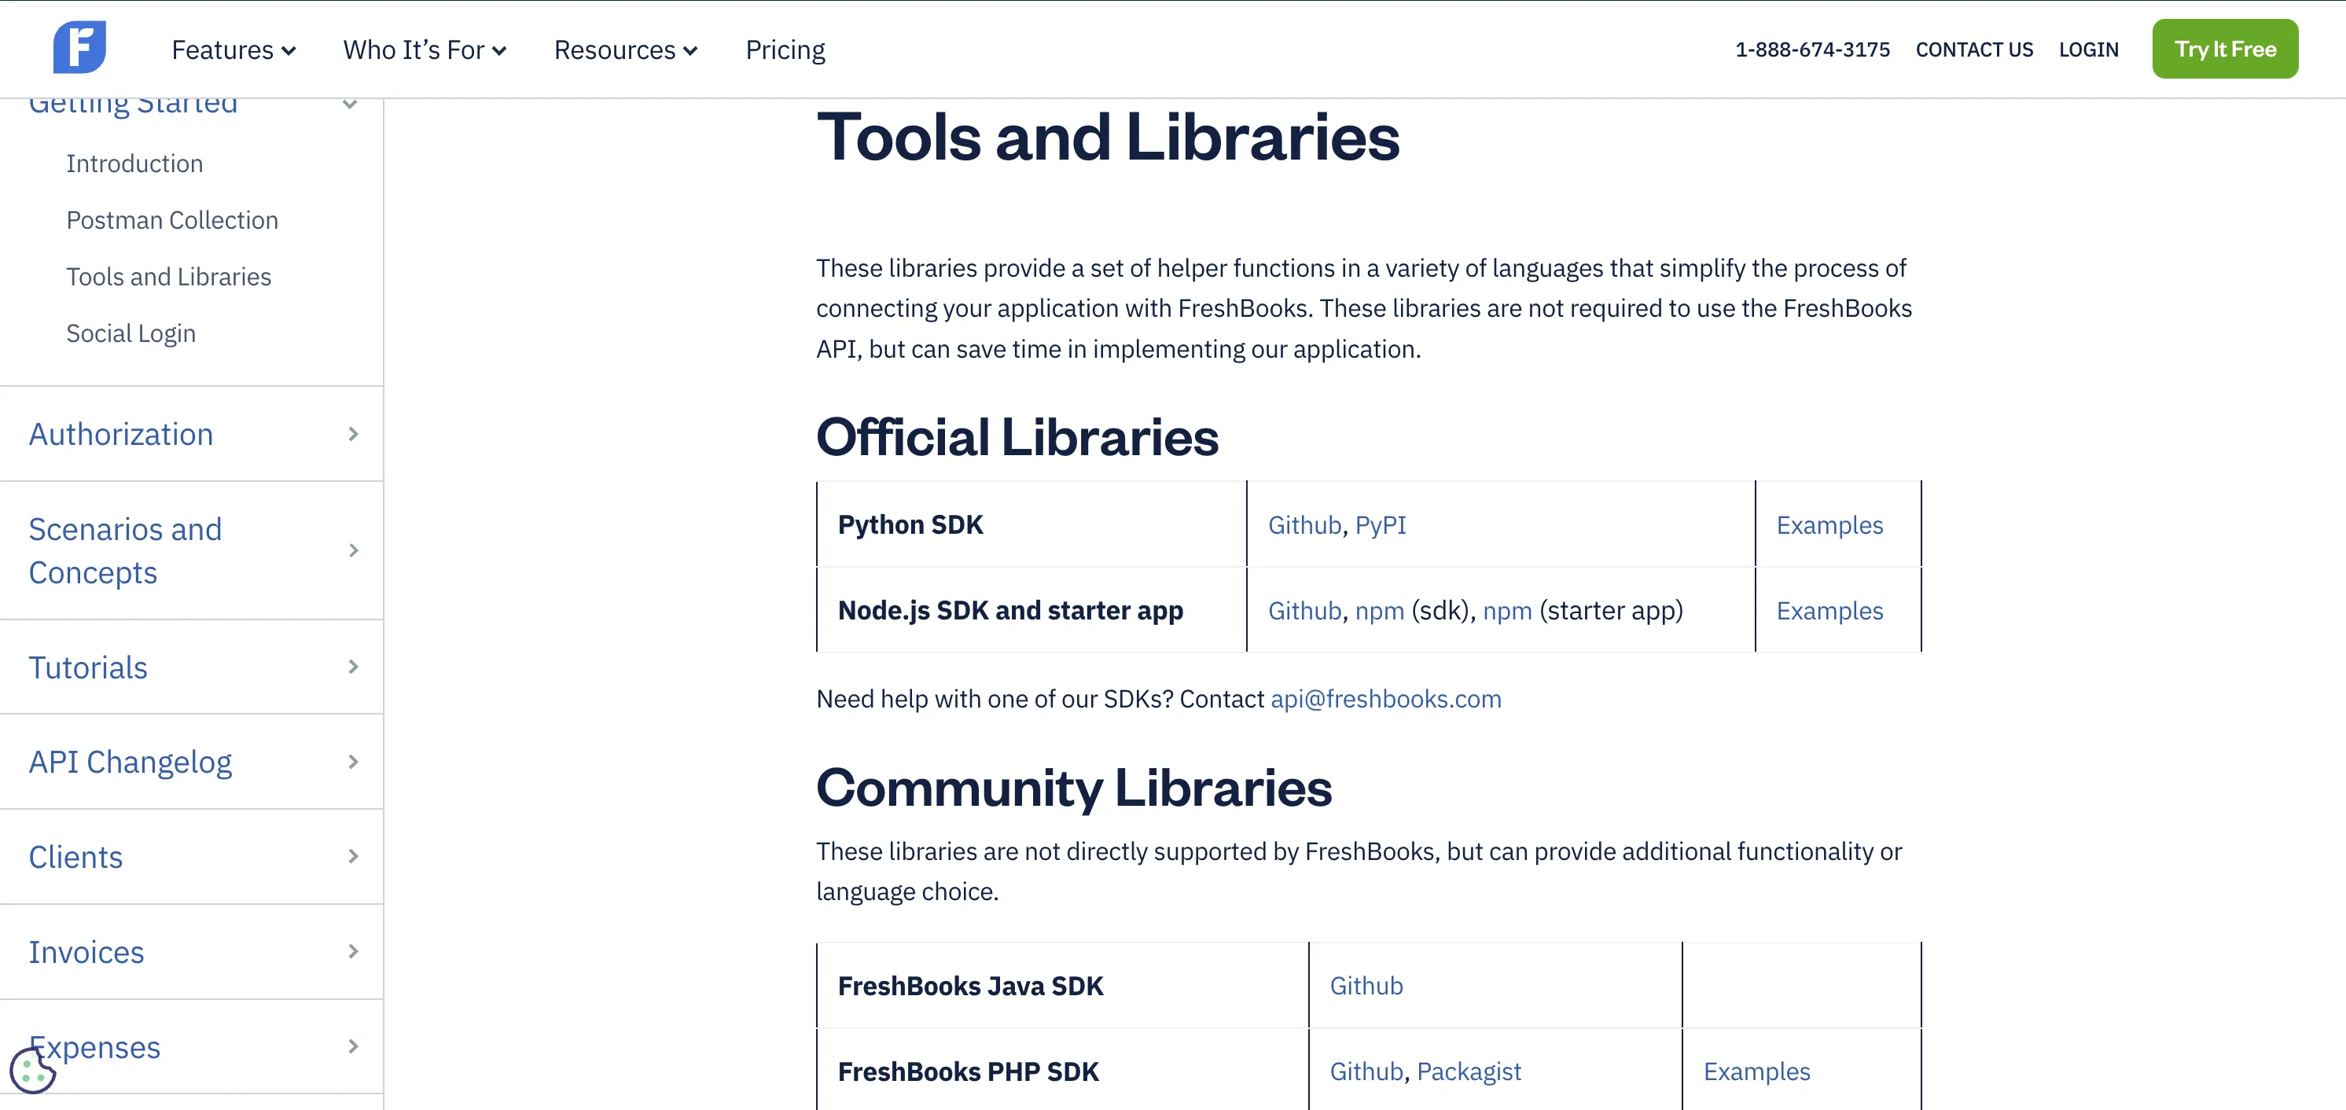Click the Community Libraries heading
Screen dimensions: 2346x1110
[x=1073, y=787]
